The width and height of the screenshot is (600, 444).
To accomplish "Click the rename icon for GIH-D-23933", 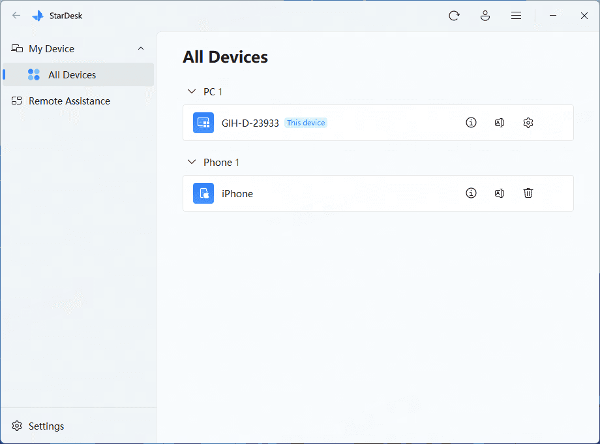I will [500, 122].
